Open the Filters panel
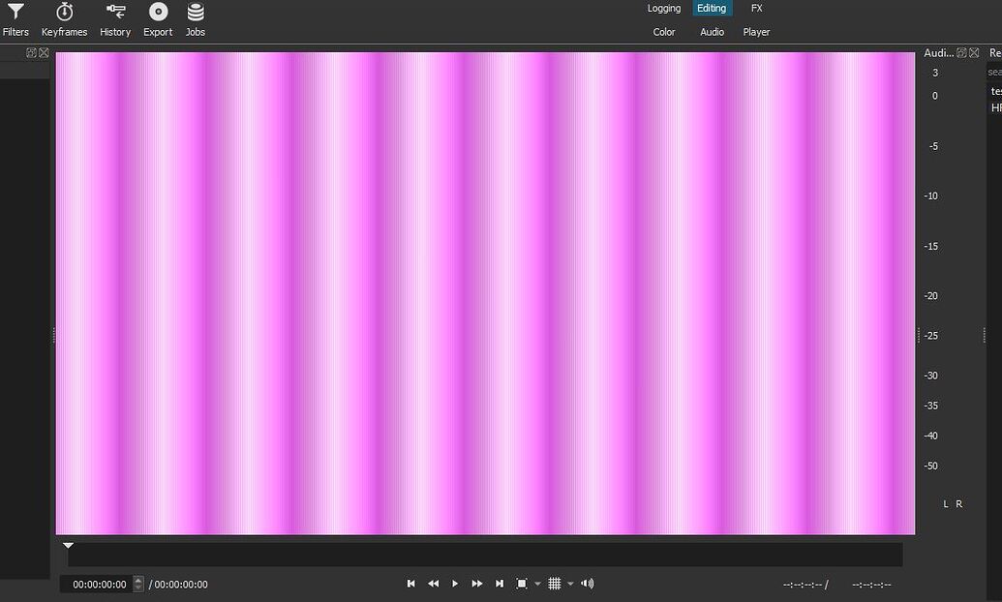 click(15, 19)
